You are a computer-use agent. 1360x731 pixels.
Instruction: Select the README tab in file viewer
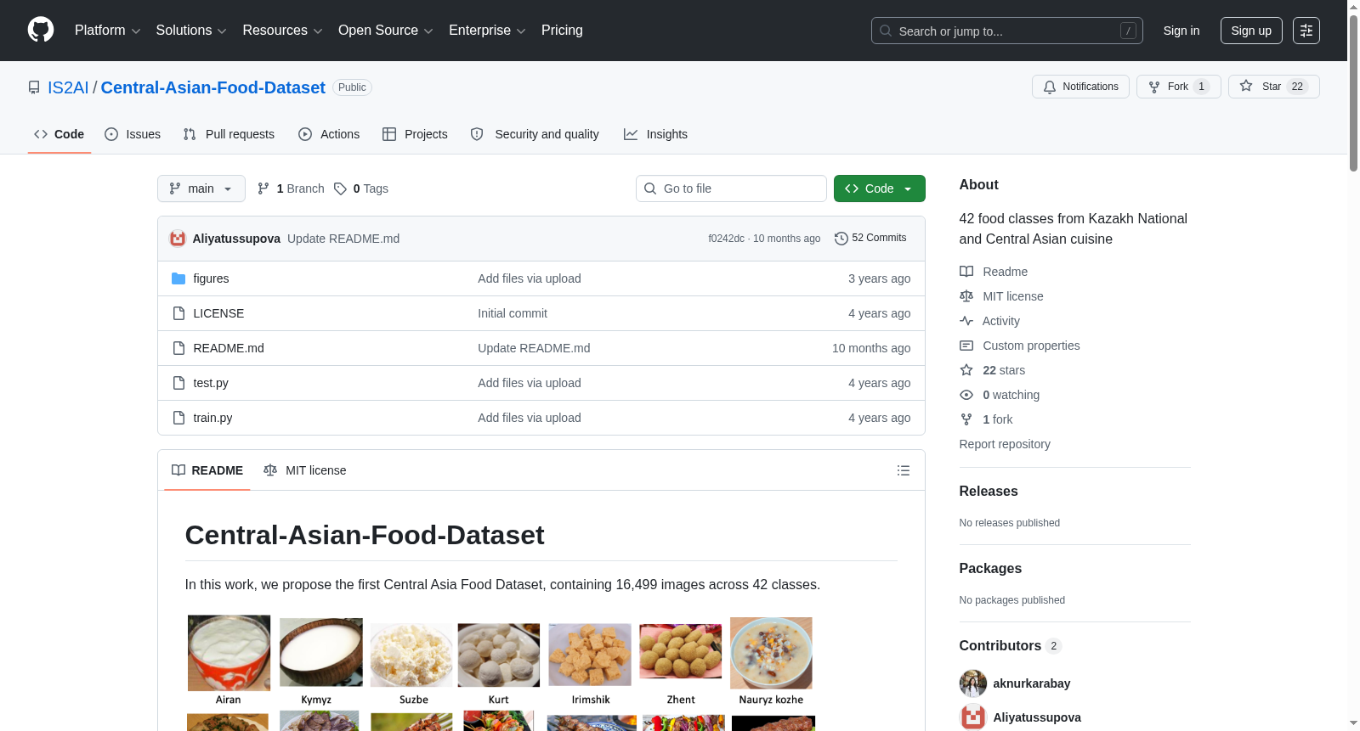(x=207, y=470)
